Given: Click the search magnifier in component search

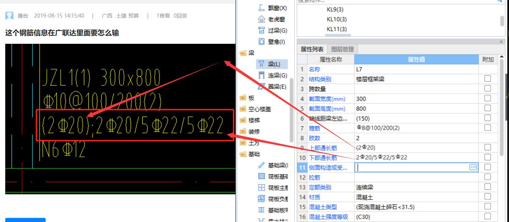Looking at the screenshot, I should coord(500,1).
